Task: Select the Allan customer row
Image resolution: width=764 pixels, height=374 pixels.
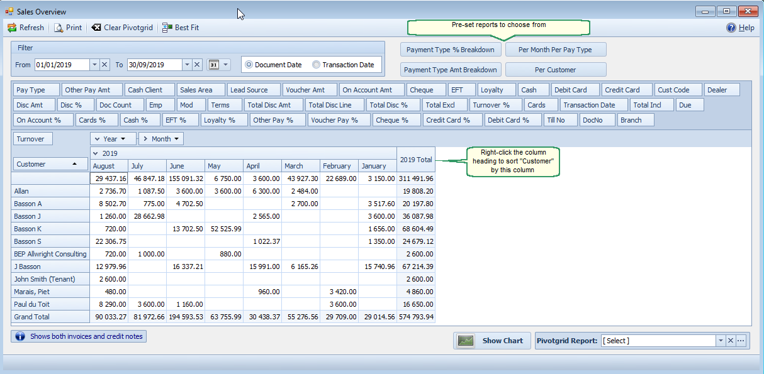Action: tap(51, 191)
